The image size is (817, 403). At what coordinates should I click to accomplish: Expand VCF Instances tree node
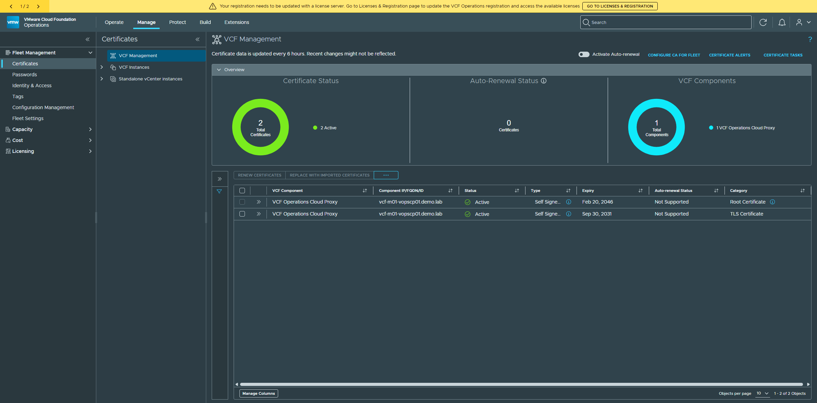102,67
